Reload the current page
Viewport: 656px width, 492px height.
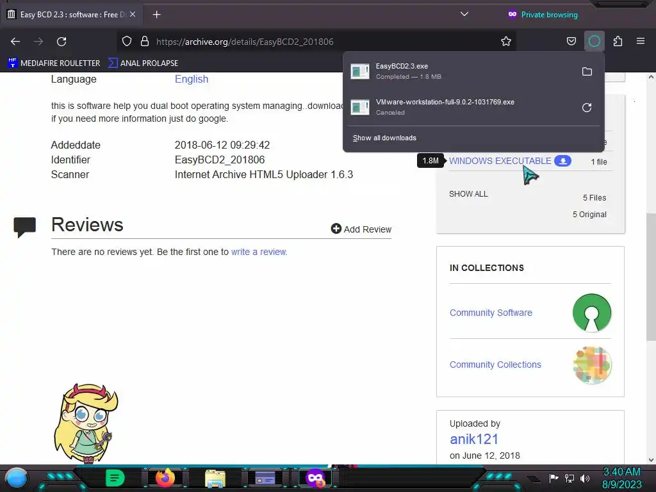coord(61,42)
